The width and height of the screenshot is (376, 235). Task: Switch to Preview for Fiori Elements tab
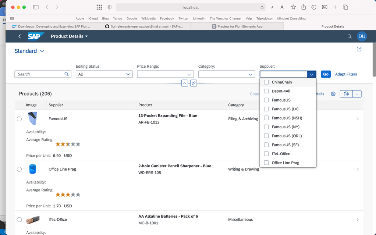click(237, 26)
